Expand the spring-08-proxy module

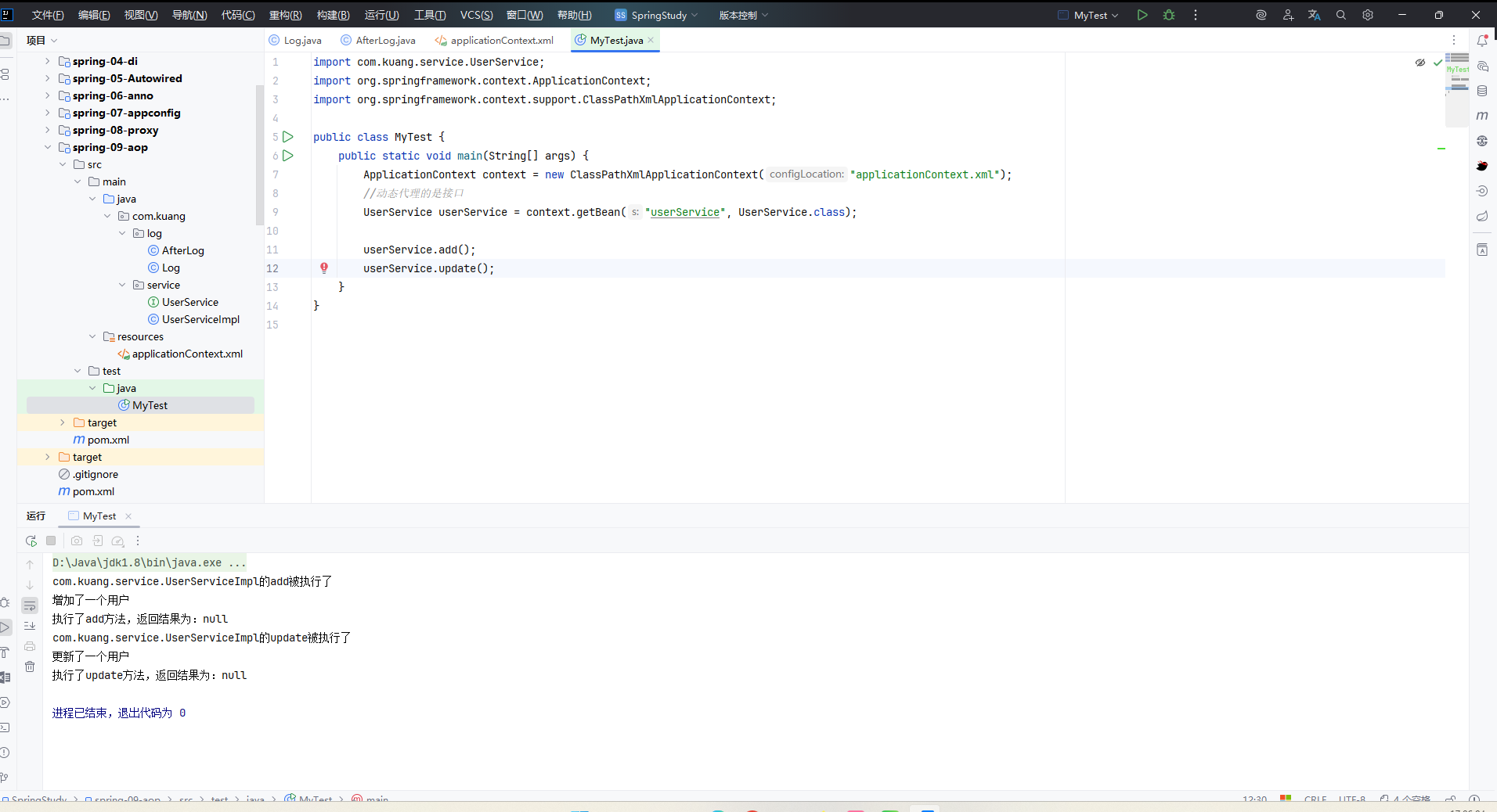pos(48,130)
